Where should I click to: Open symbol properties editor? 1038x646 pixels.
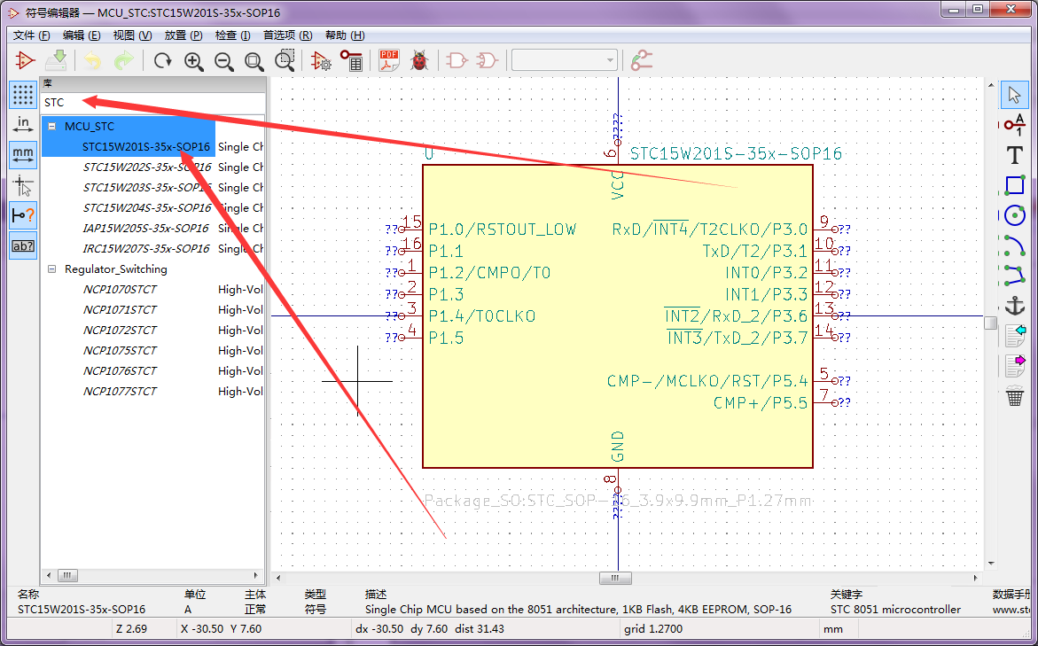click(x=322, y=61)
